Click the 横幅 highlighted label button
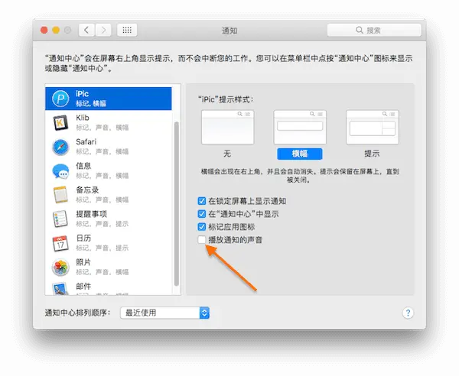 [x=300, y=154]
